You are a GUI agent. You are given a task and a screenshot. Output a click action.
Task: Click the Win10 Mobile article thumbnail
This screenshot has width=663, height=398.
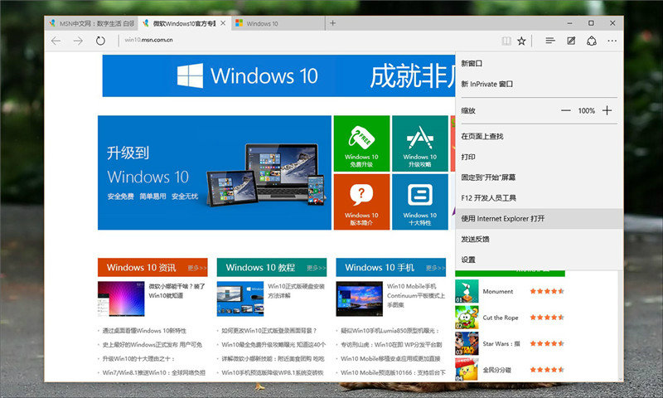pyautogui.click(x=360, y=299)
